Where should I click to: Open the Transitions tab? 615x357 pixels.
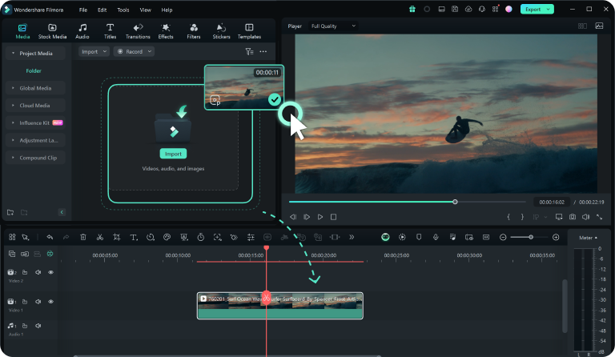(138, 31)
